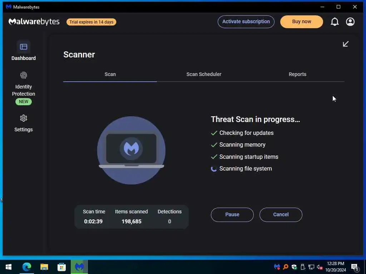Image resolution: width=366 pixels, height=274 pixels.
Task: Open Microsoft Store from taskbar
Action: pyautogui.click(x=61, y=267)
